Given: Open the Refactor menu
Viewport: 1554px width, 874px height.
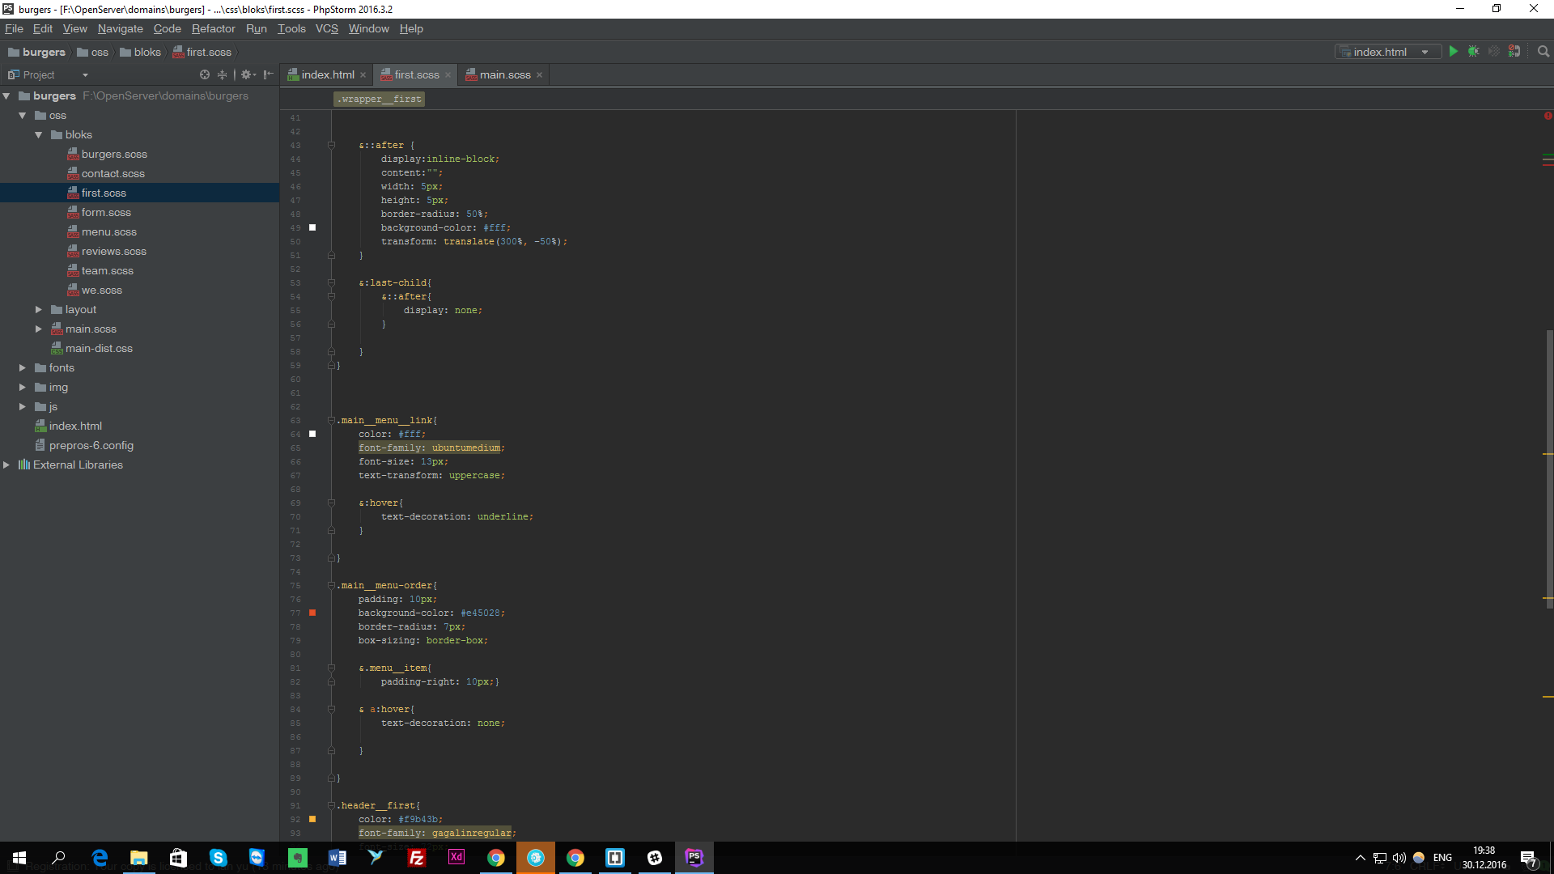Looking at the screenshot, I should point(214,28).
